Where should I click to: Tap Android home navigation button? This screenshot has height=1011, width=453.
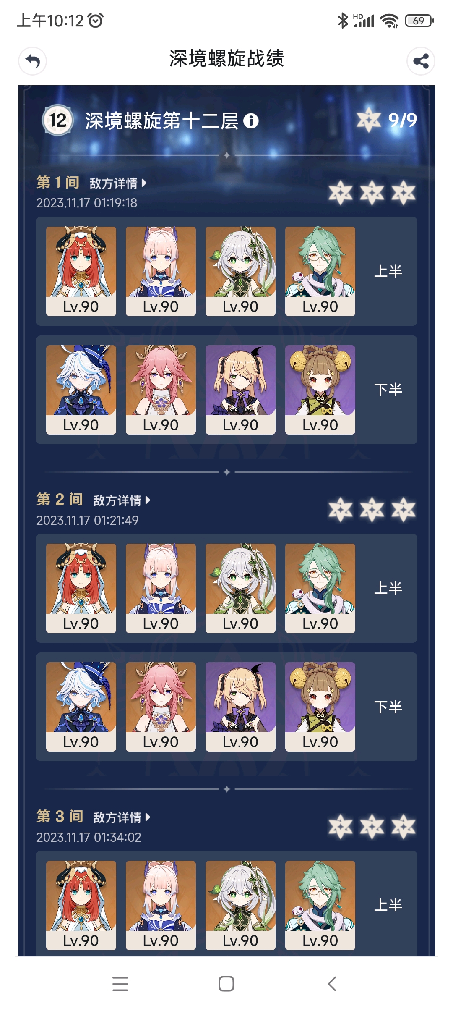click(226, 984)
